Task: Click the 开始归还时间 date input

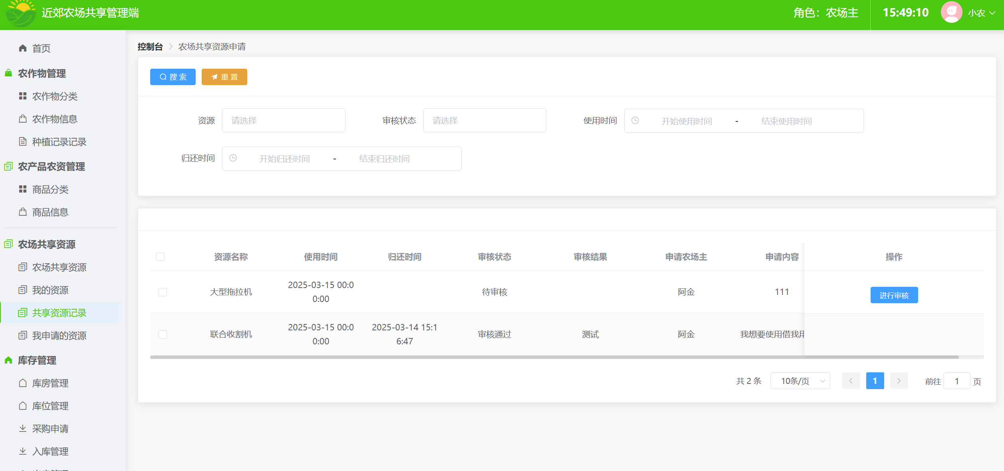Action: [x=285, y=159]
